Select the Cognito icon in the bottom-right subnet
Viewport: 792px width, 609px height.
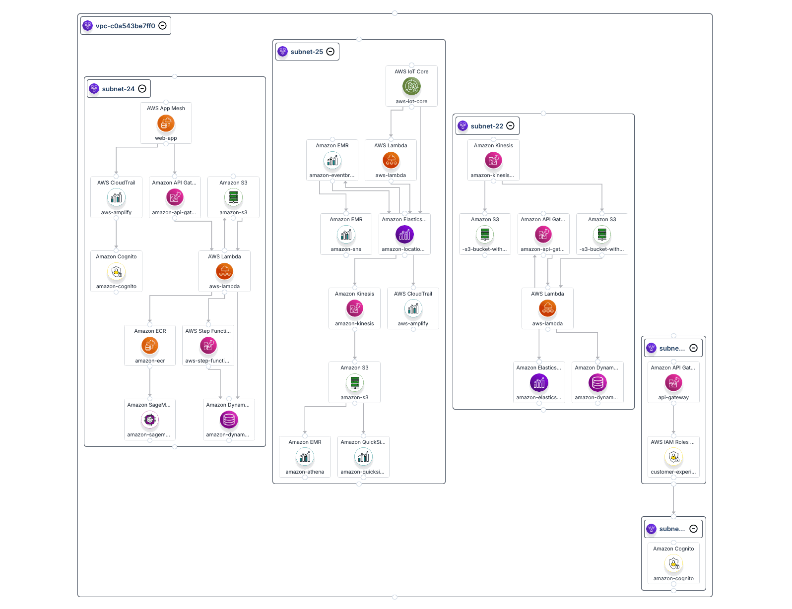673,563
